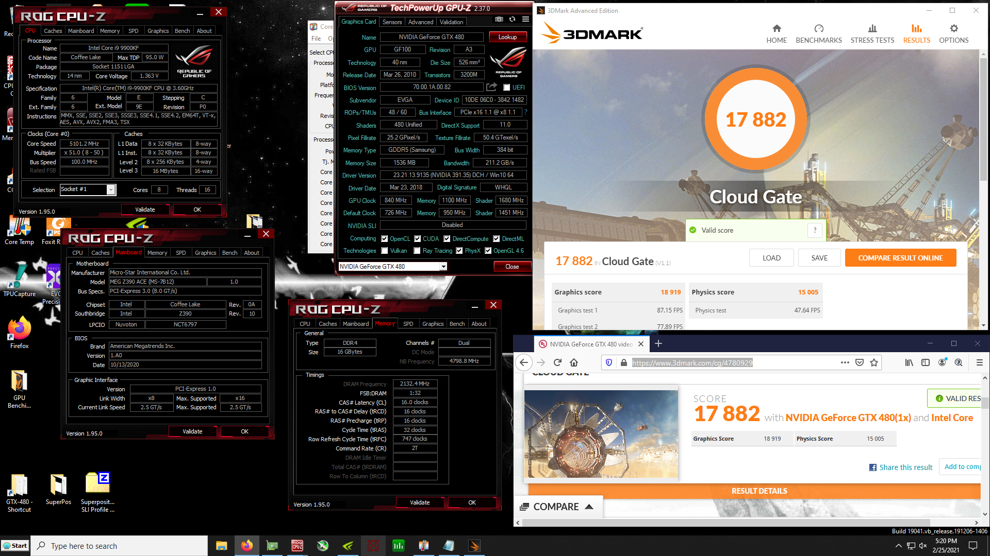Toggle the Firefox sidebar icon

pyautogui.click(x=926, y=362)
